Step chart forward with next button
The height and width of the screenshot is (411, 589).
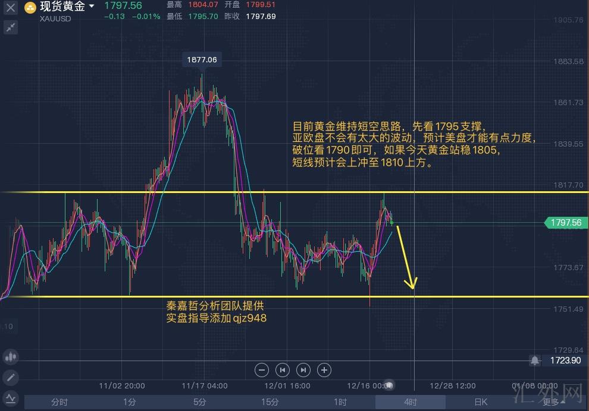tap(303, 370)
